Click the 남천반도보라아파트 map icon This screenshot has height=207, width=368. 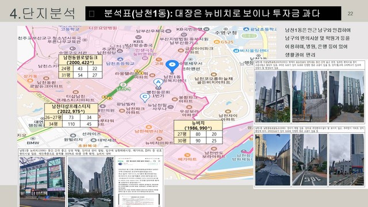point(213,148)
